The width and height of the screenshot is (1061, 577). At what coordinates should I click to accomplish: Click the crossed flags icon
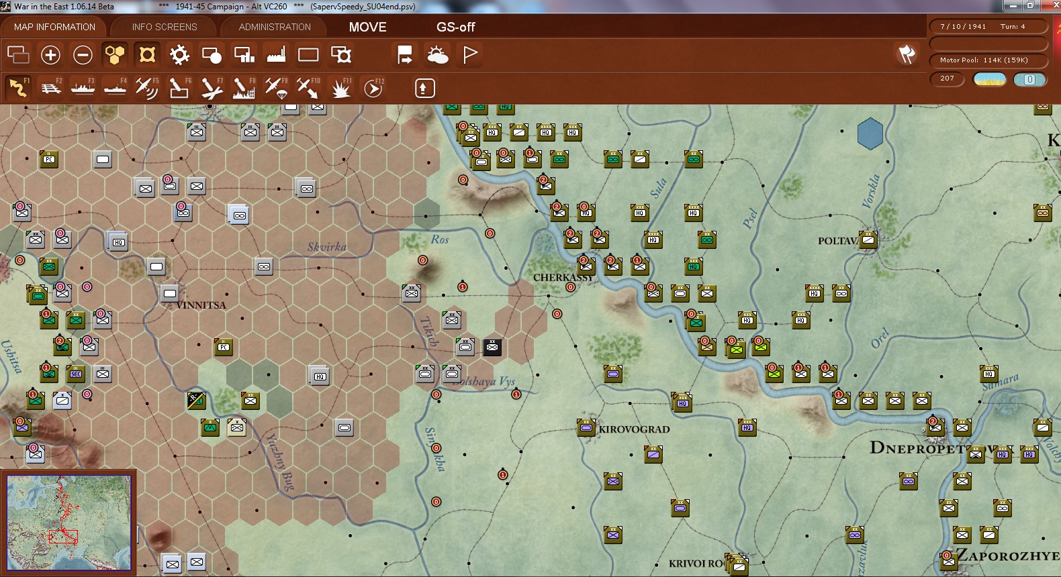point(907,54)
